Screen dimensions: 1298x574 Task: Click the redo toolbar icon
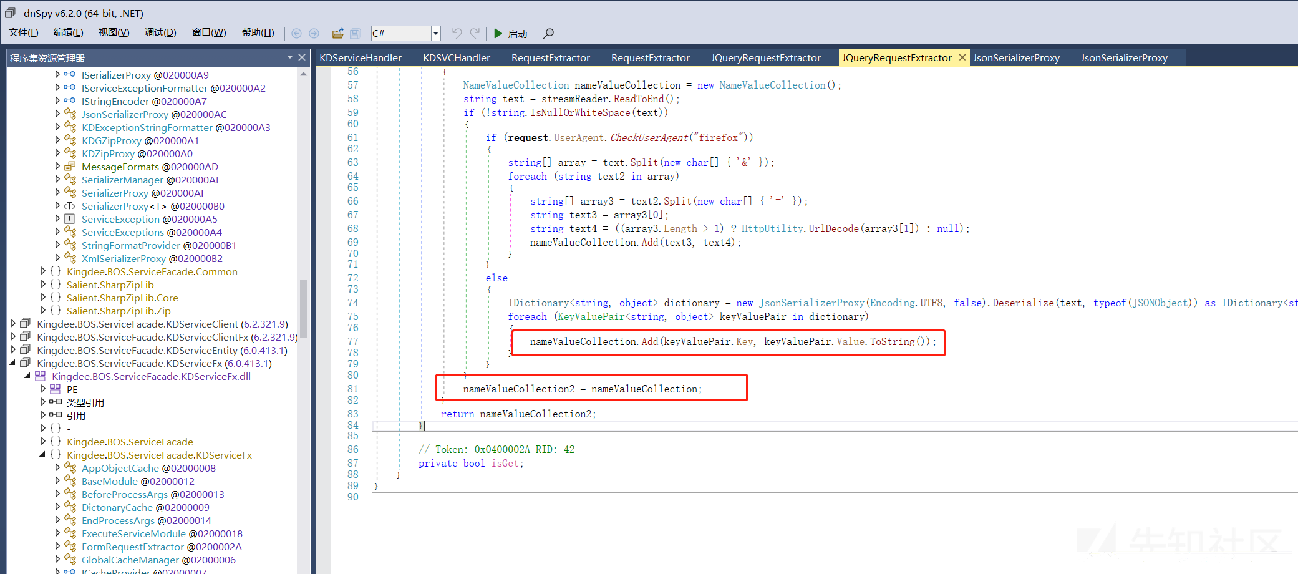pyautogui.click(x=475, y=33)
